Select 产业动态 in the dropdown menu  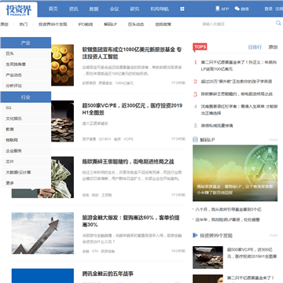pyautogui.click(x=26, y=75)
